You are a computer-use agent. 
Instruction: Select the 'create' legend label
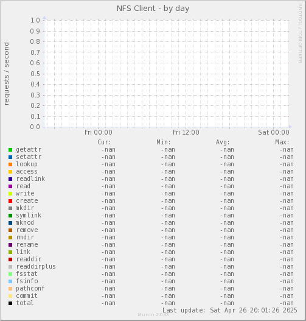tap(27, 201)
